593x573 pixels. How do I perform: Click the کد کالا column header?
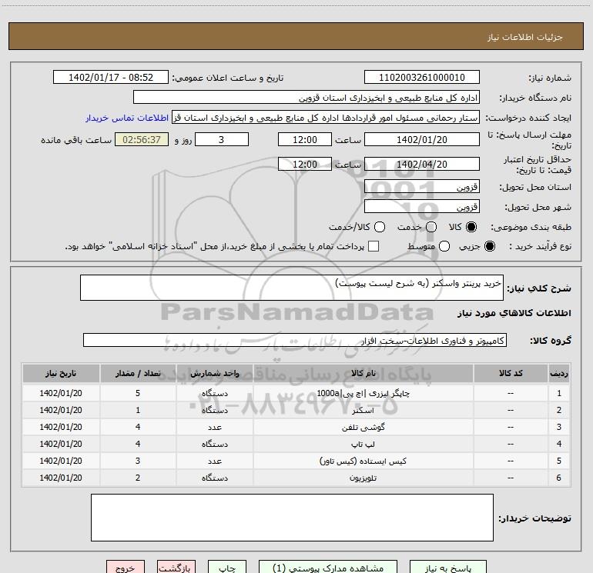click(x=511, y=373)
